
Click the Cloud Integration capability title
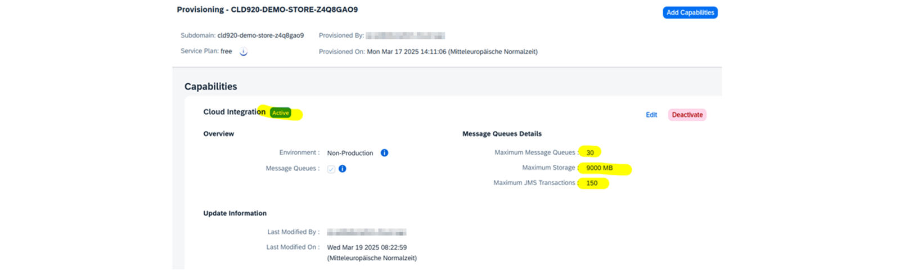234,112
